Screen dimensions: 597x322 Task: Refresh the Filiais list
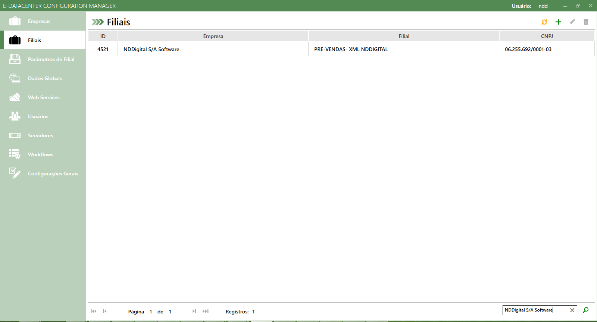point(544,22)
